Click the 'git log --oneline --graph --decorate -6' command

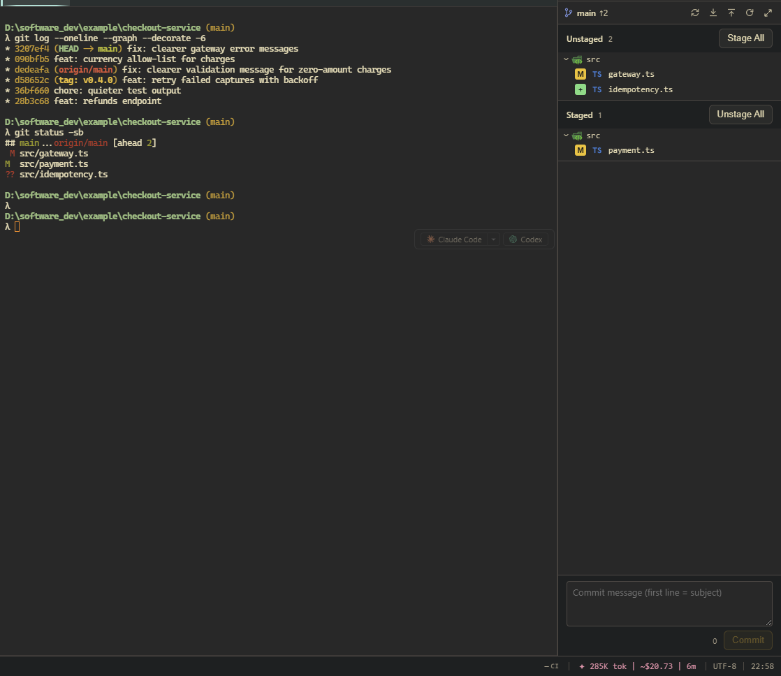110,38
